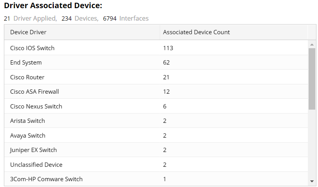Select the Cisco Nexus Switch entry
Image resolution: width=318 pixels, height=187 pixels.
(x=36, y=107)
